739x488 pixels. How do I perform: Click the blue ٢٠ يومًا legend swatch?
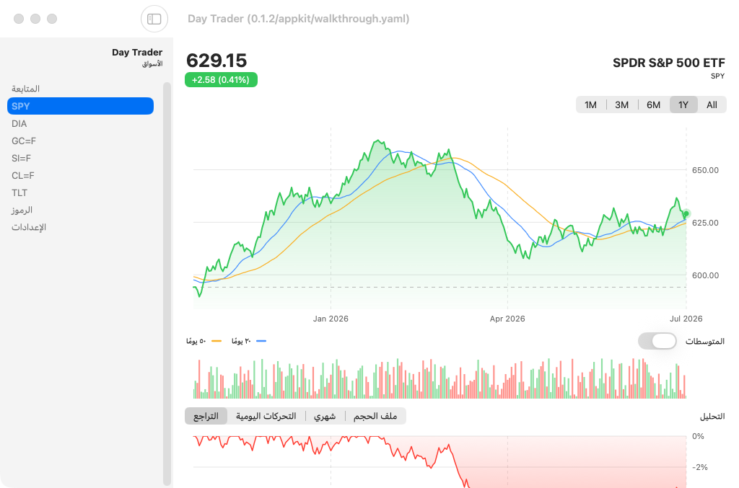click(261, 341)
